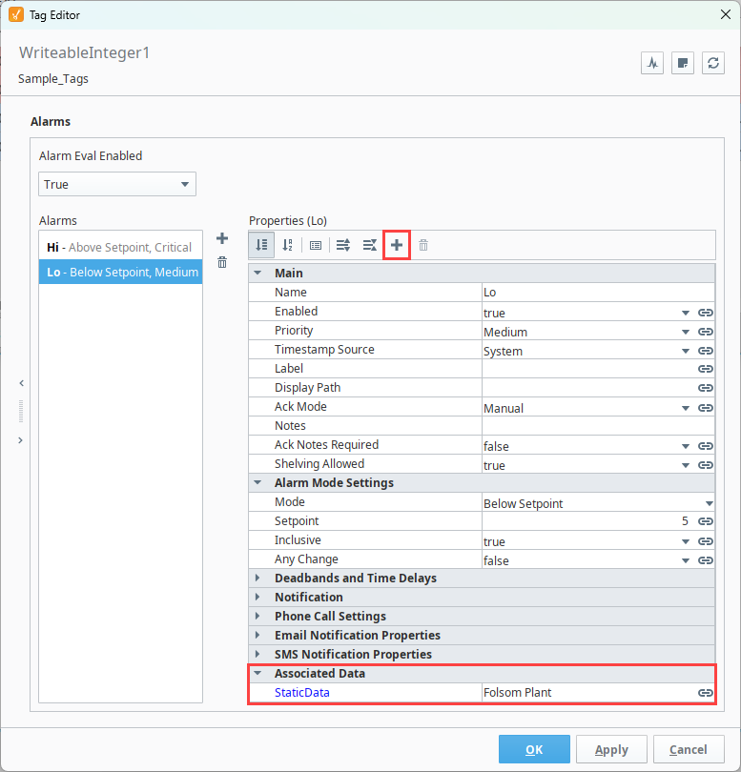Open the Ack Mode Manual dropdown
The image size is (741, 772).
tap(686, 408)
